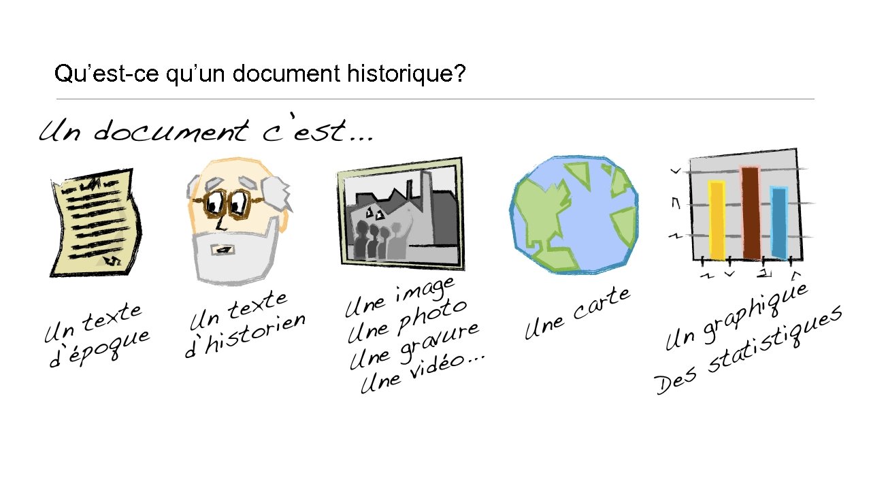Click the 'Une image' caption line
This screenshot has height=490, width=871.
(399, 295)
